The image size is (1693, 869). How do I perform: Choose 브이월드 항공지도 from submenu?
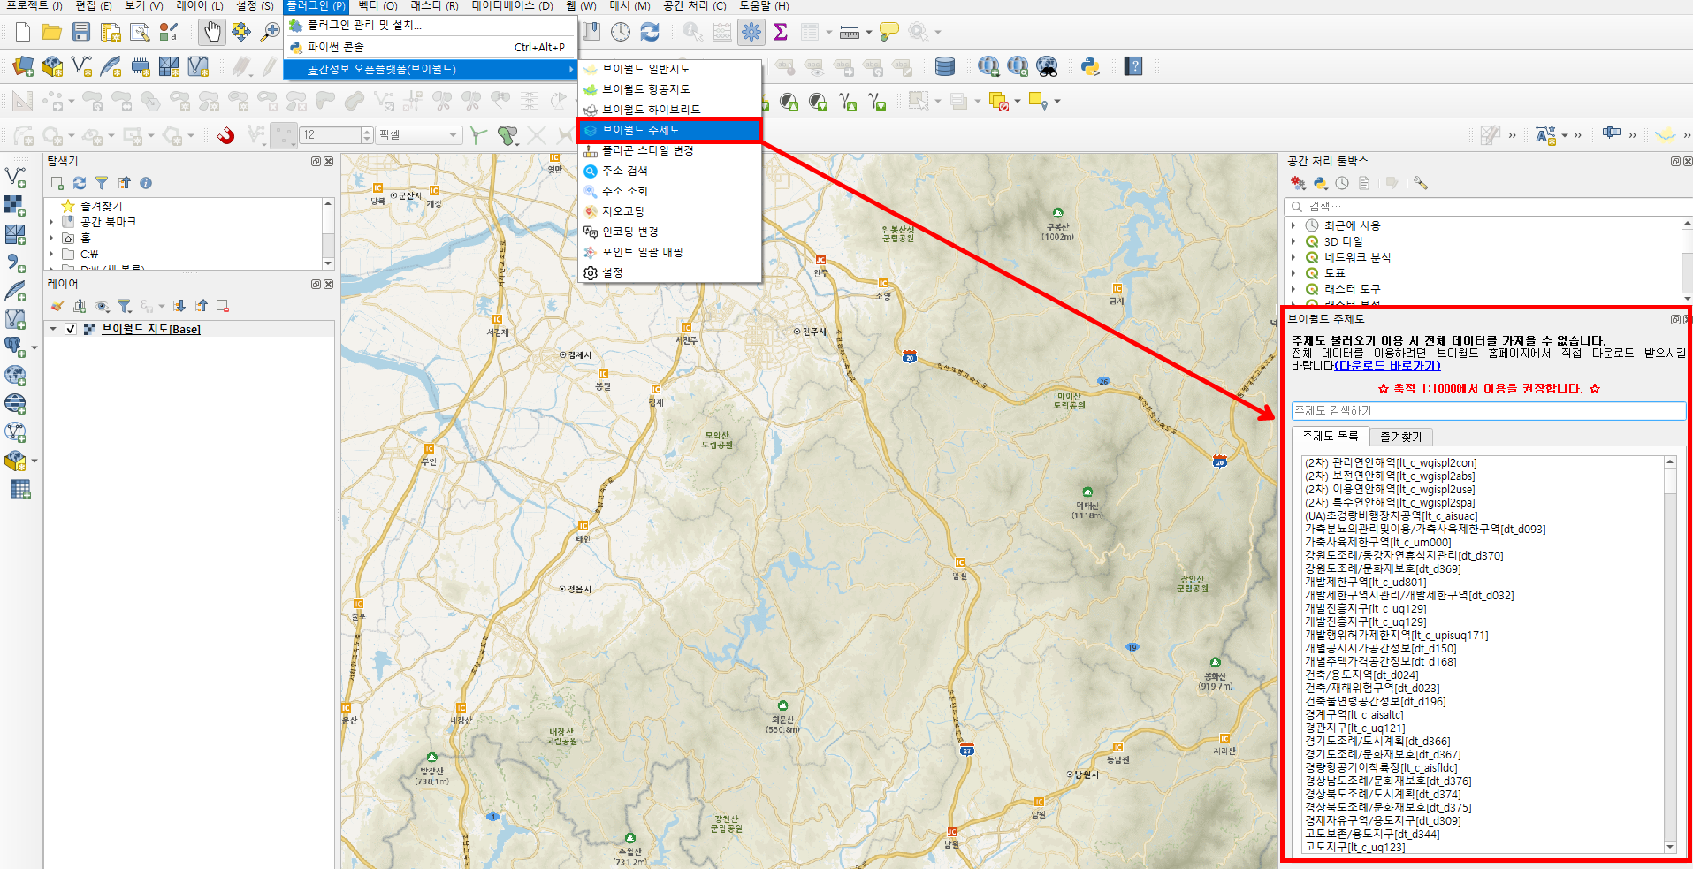pyautogui.click(x=669, y=89)
